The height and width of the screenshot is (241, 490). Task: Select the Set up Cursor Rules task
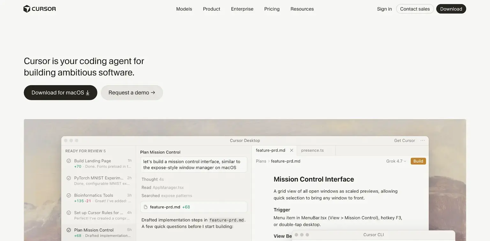(x=99, y=215)
